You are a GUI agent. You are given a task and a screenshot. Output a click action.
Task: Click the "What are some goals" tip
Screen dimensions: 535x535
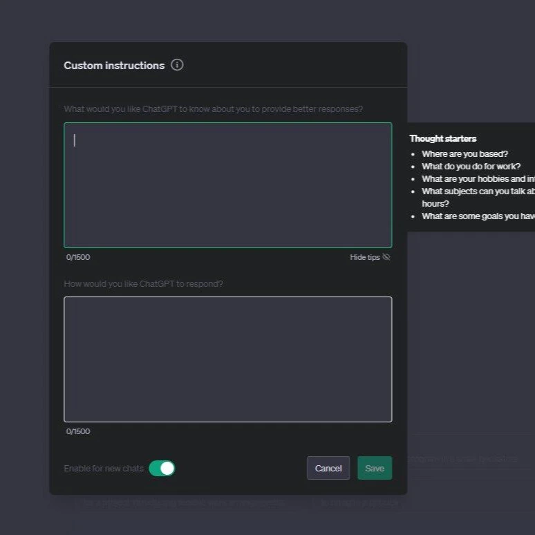tap(478, 216)
